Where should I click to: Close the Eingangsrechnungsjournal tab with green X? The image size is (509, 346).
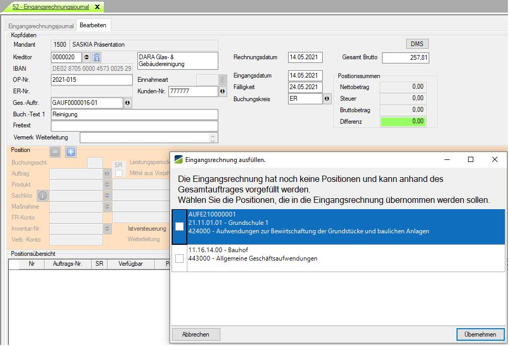[98, 7]
